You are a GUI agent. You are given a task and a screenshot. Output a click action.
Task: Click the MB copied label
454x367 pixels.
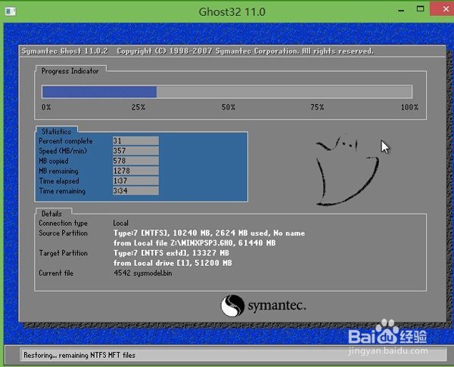54,161
